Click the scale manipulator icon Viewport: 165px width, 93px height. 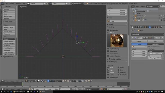(53, 81)
